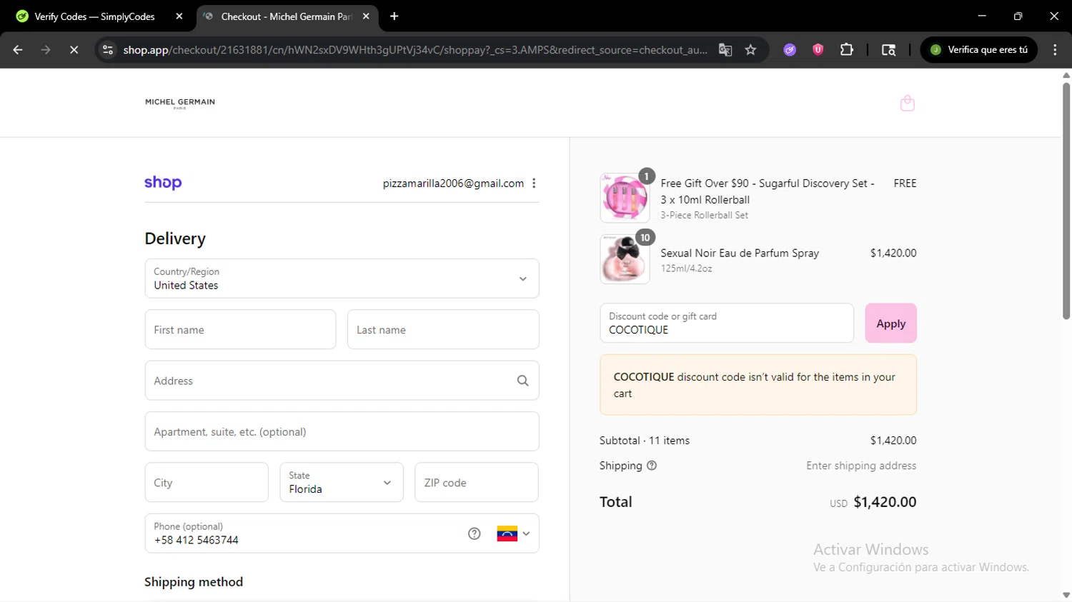Viewport: 1072px width, 602px height.
Task: Open the State dropdown showing Florida
Action: 342,483
